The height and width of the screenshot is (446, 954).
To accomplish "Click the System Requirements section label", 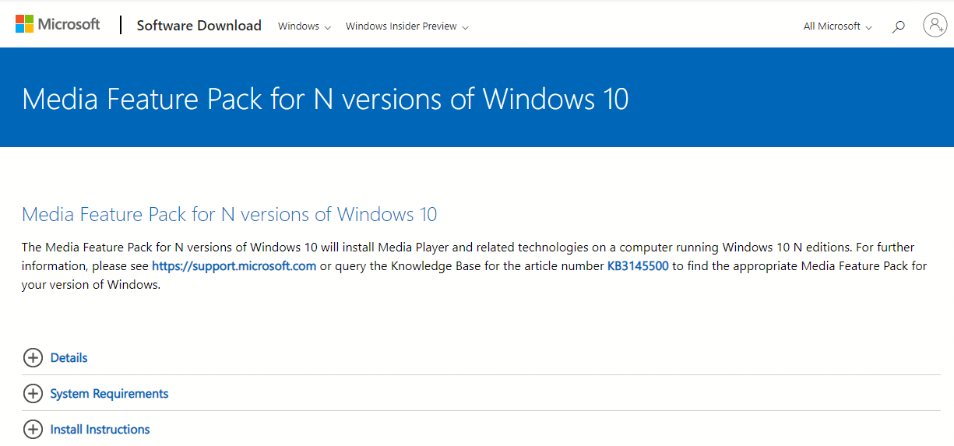I will tap(109, 393).
